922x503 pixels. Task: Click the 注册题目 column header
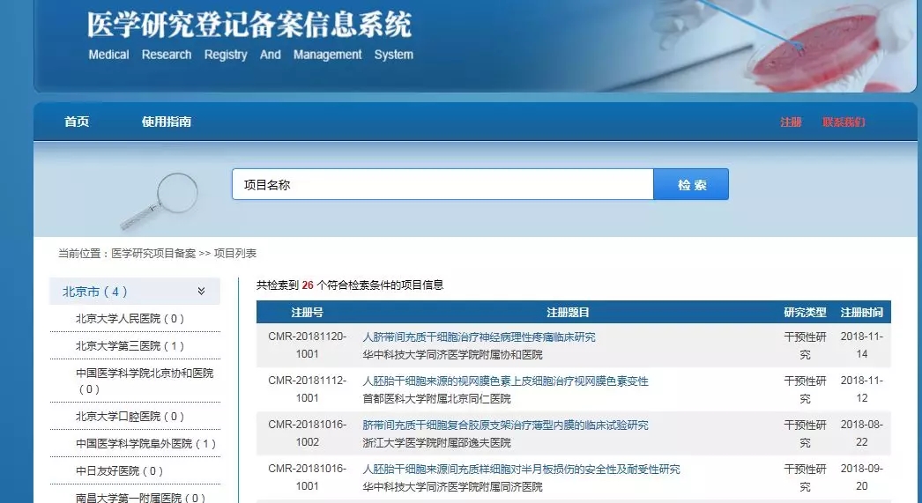[x=568, y=313]
